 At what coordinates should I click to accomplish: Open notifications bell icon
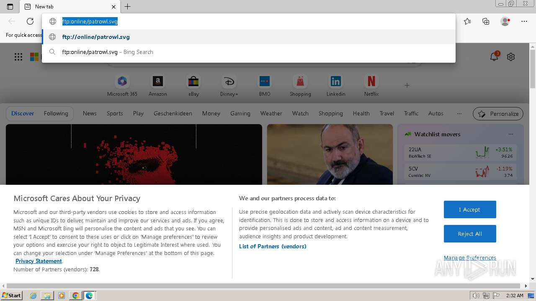pos(494,57)
